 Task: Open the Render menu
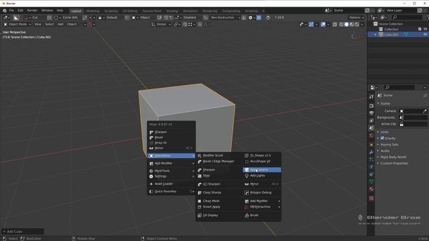pyautogui.click(x=32, y=11)
